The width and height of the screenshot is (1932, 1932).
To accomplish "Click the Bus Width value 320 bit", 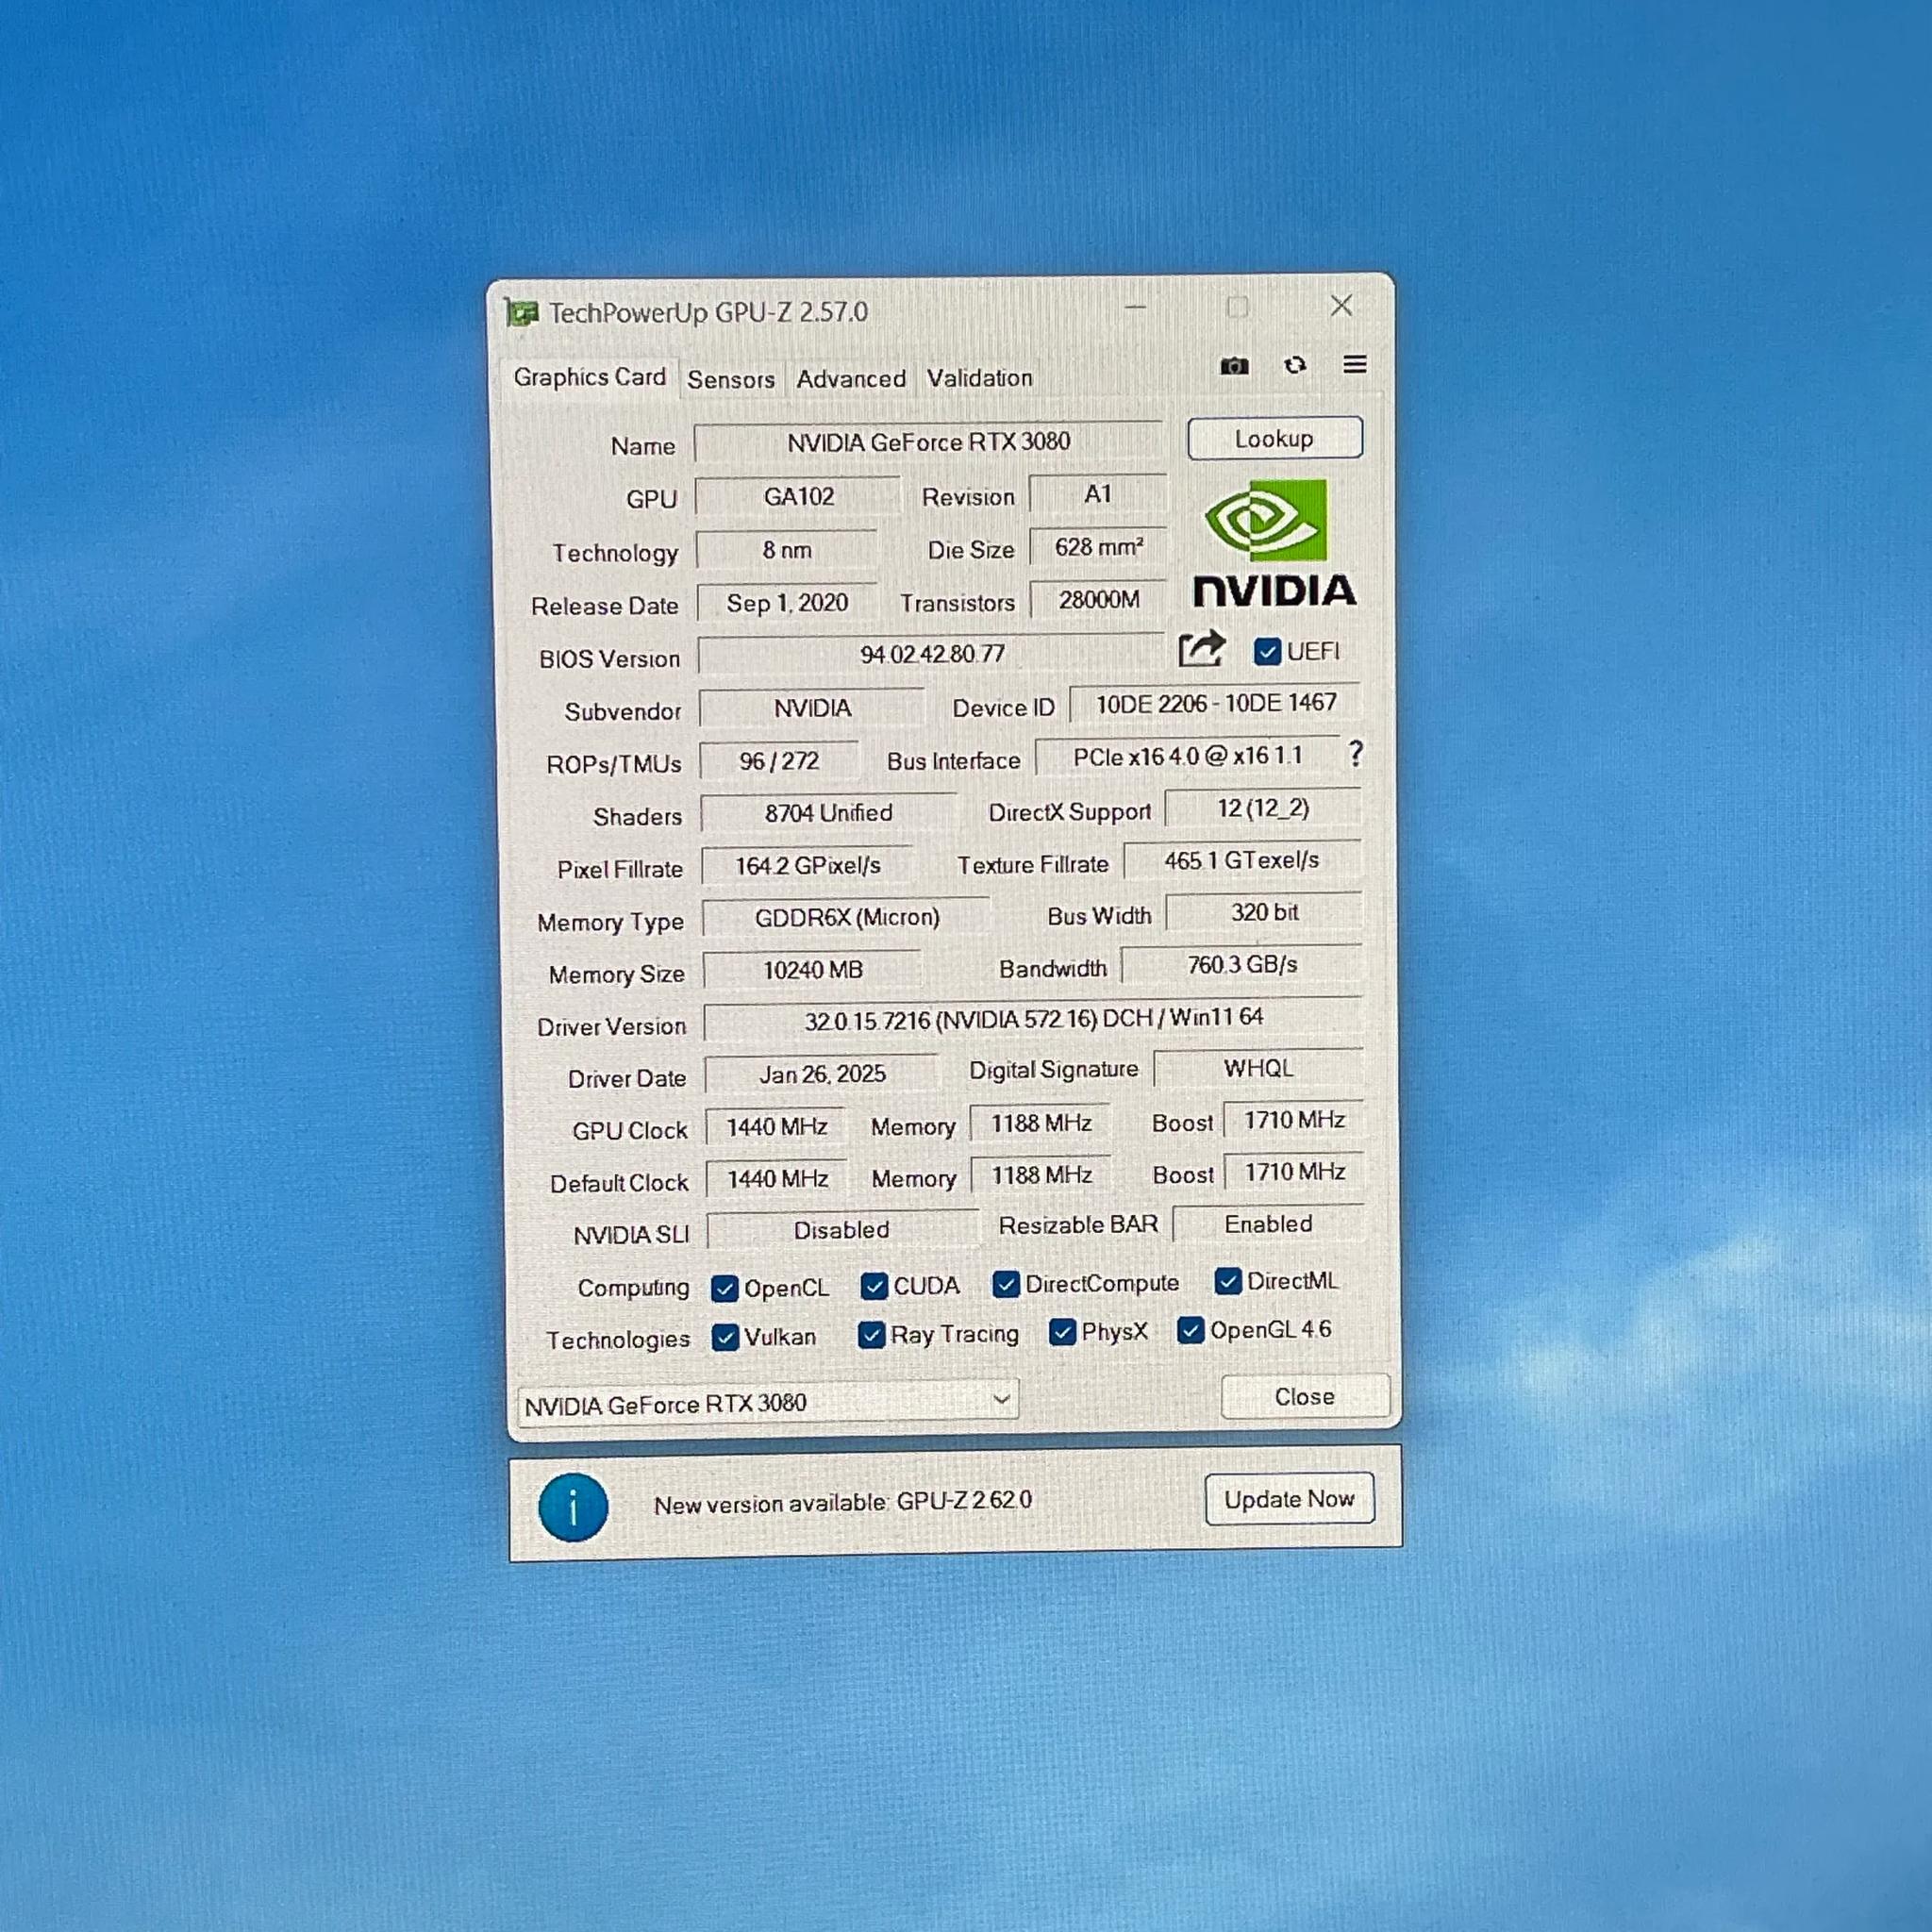I will click(x=1264, y=913).
